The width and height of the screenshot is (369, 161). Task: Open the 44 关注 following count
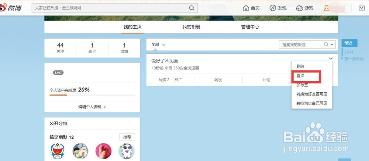click(x=60, y=48)
